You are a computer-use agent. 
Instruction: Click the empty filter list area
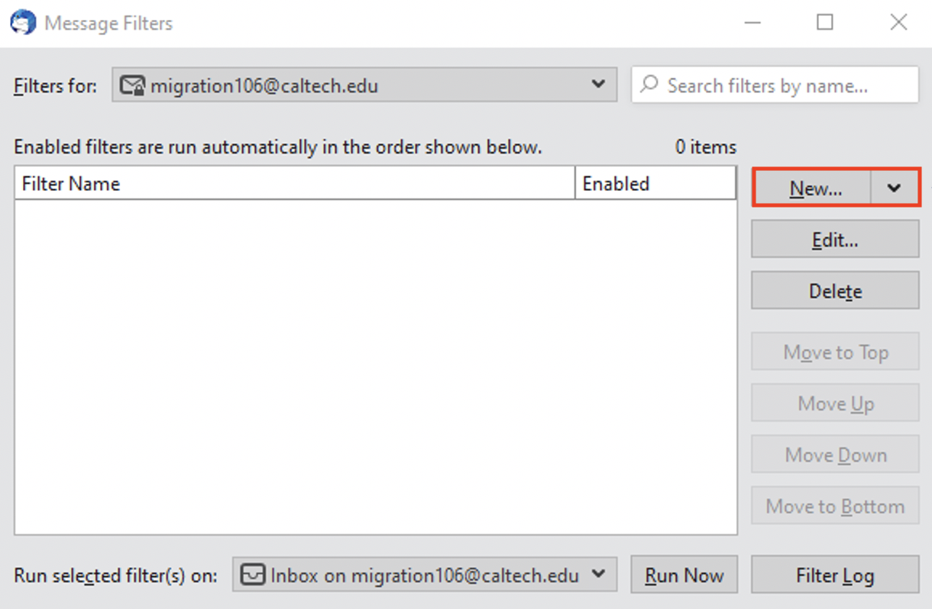[x=374, y=366]
